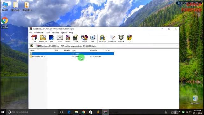Image resolution: width=204 pixels, height=115 pixels.
Task: Select the parent folder '..' row
Action: click(x=71, y=54)
